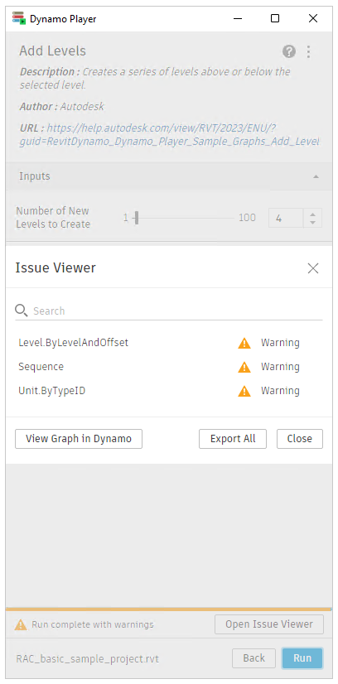This screenshot has height=684, width=338.
Task: Click 'Run complete with warnings' status text
Action: pyautogui.click(x=93, y=624)
